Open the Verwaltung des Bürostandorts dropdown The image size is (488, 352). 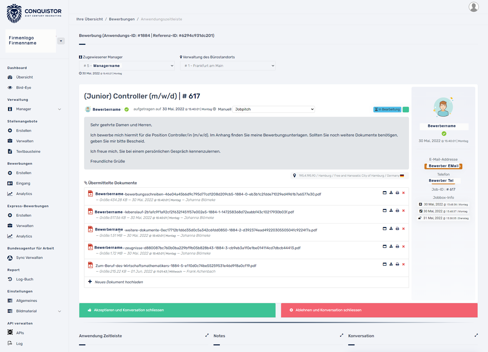click(228, 66)
